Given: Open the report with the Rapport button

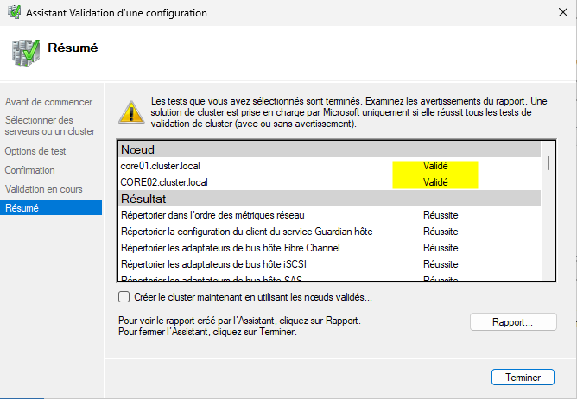Looking at the screenshot, I should tap(512, 321).
